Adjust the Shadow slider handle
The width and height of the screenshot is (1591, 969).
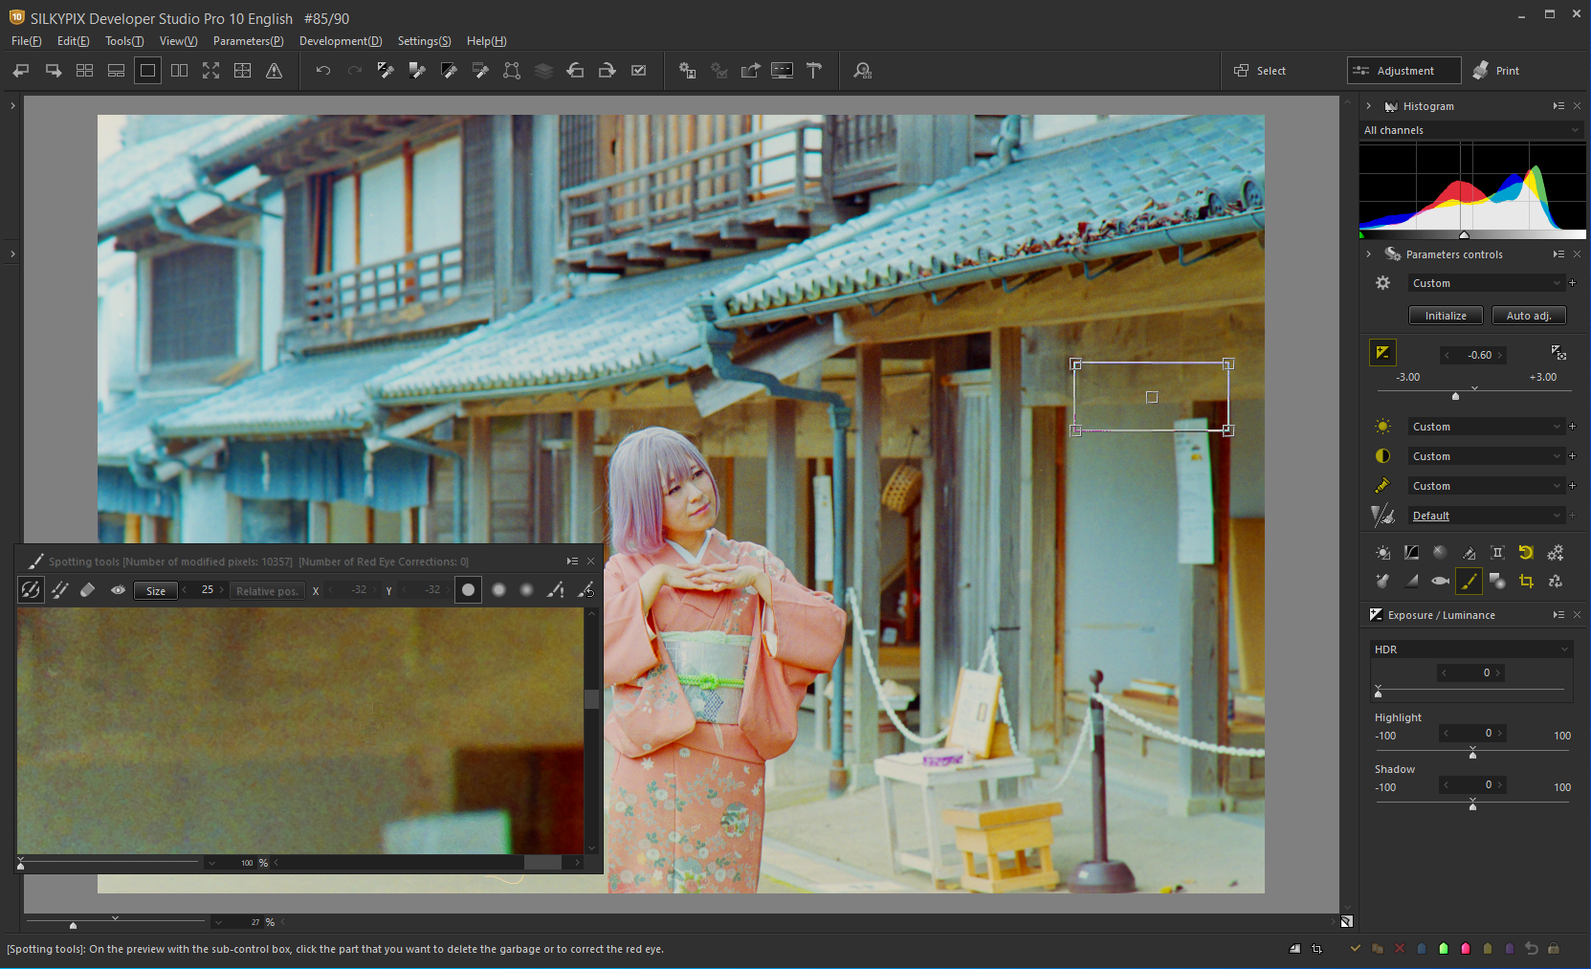[x=1472, y=806]
